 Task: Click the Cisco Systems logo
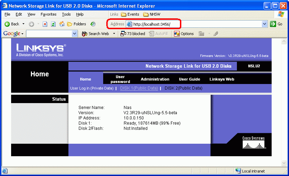254,142
